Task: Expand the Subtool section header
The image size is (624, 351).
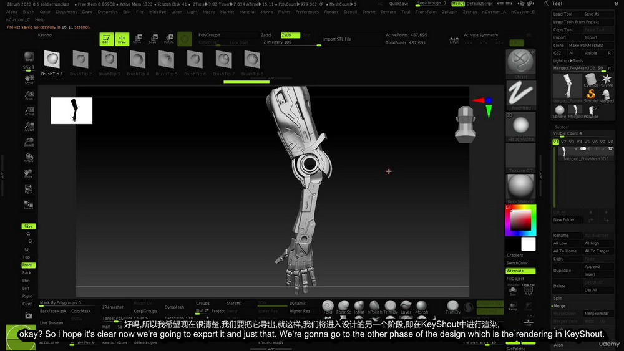Action: click(x=562, y=127)
